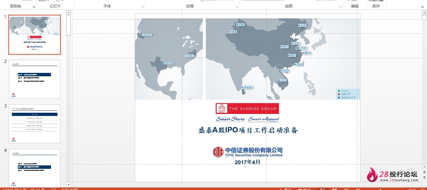Click the 纽约 map label
The image size is (427, 190).
(x=189, y=56)
